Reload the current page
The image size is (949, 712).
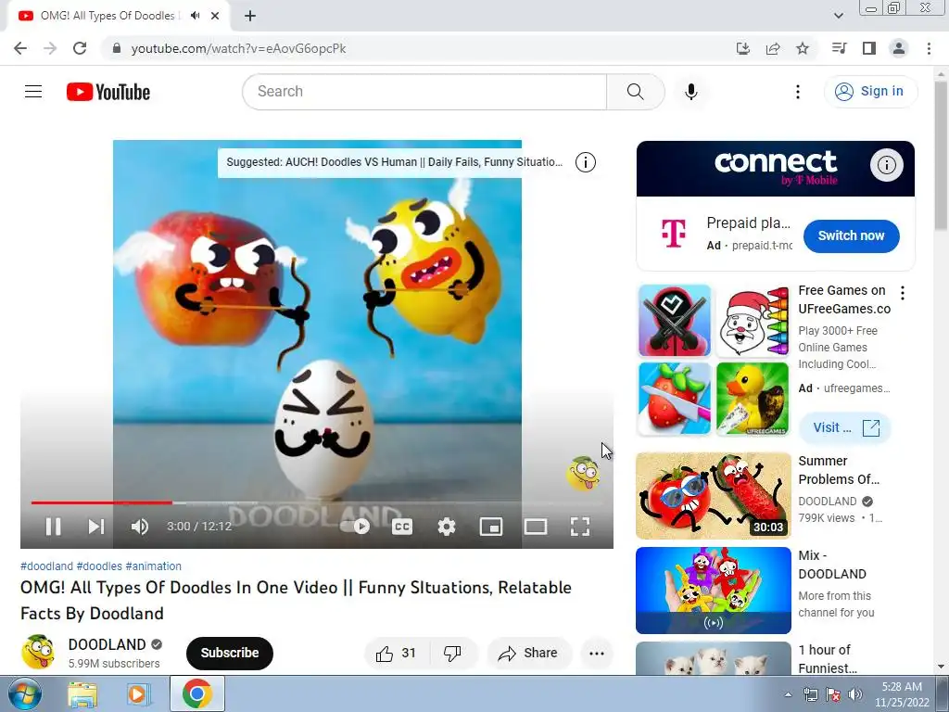coord(80,48)
